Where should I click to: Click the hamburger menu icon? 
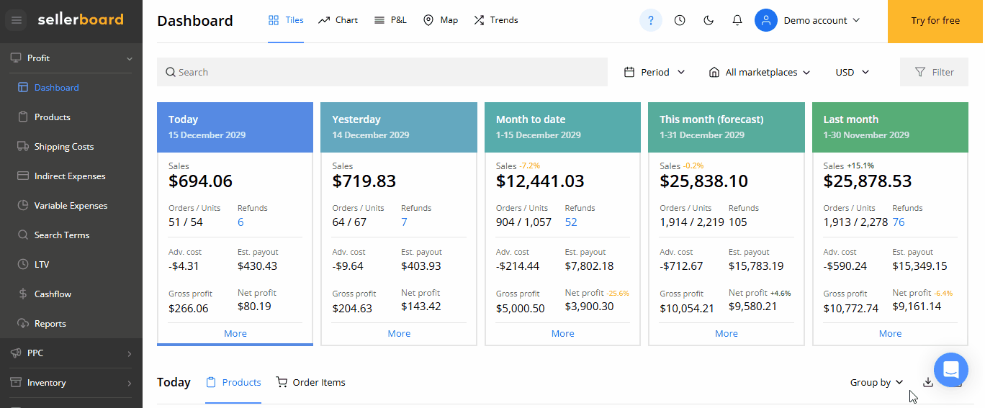coord(17,21)
